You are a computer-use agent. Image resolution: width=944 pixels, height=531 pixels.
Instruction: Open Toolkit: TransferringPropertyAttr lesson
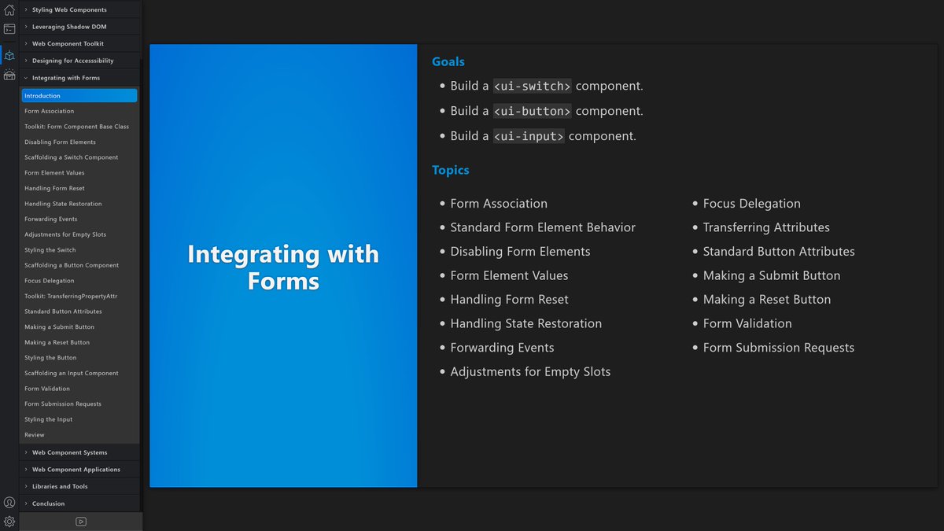click(x=79, y=296)
